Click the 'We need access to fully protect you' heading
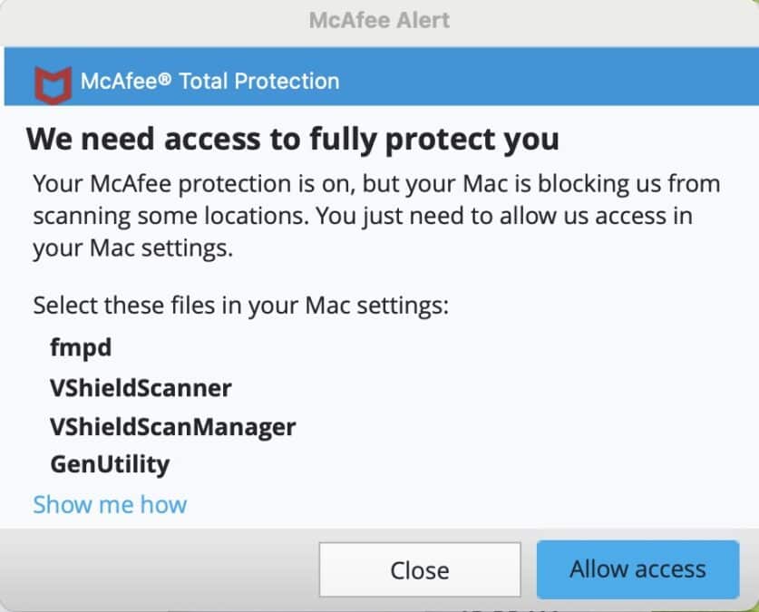759x612 pixels. (x=292, y=140)
